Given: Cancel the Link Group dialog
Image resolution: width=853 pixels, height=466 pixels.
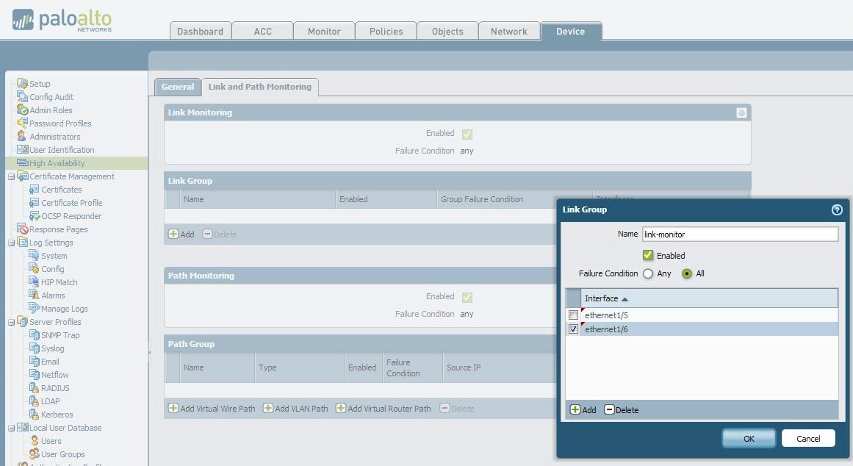Looking at the screenshot, I should coord(808,438).
